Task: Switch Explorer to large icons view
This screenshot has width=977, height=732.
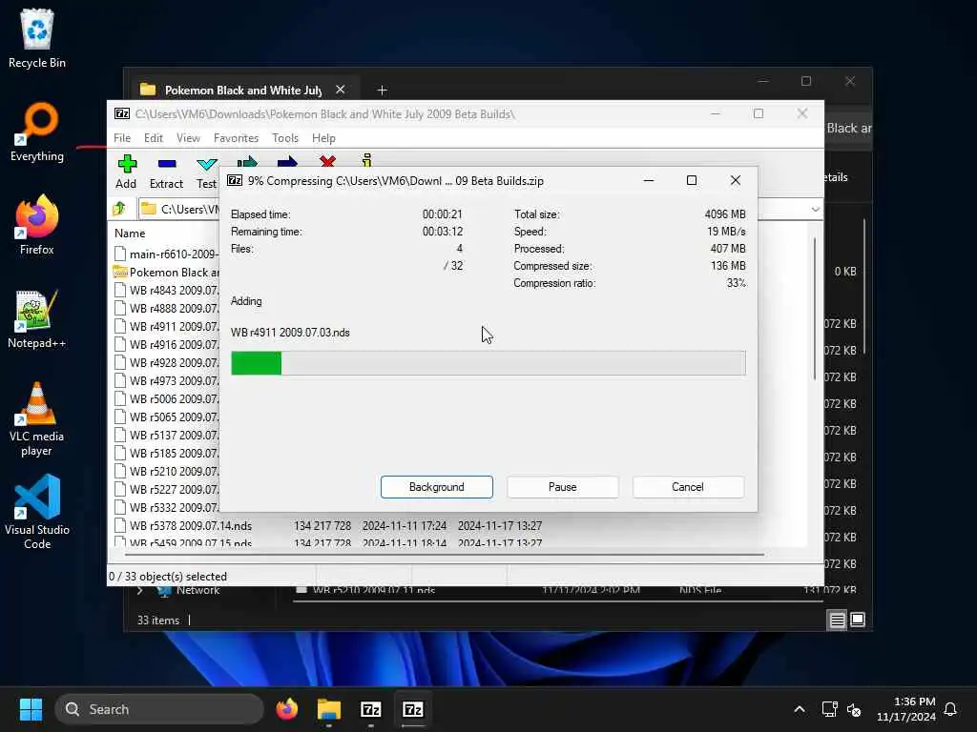Action: click(858, 620)
